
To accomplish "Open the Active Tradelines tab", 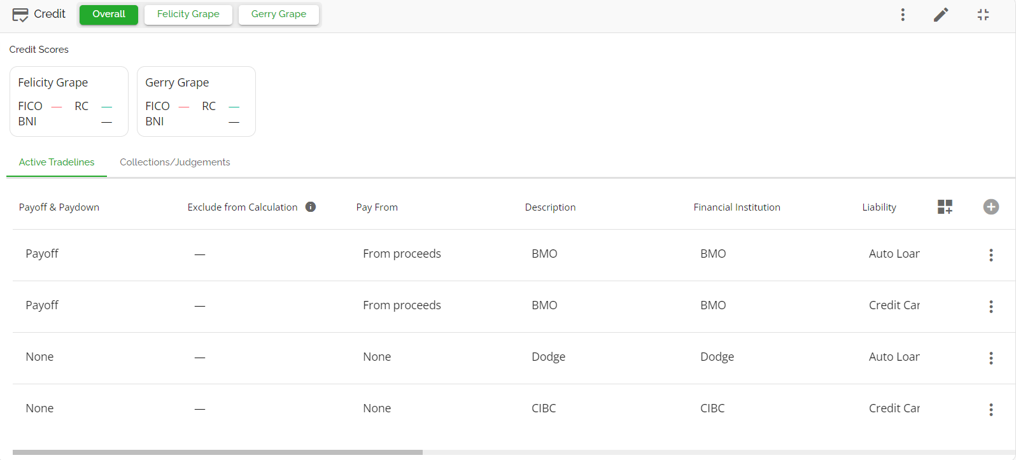I will click(57, 162).
